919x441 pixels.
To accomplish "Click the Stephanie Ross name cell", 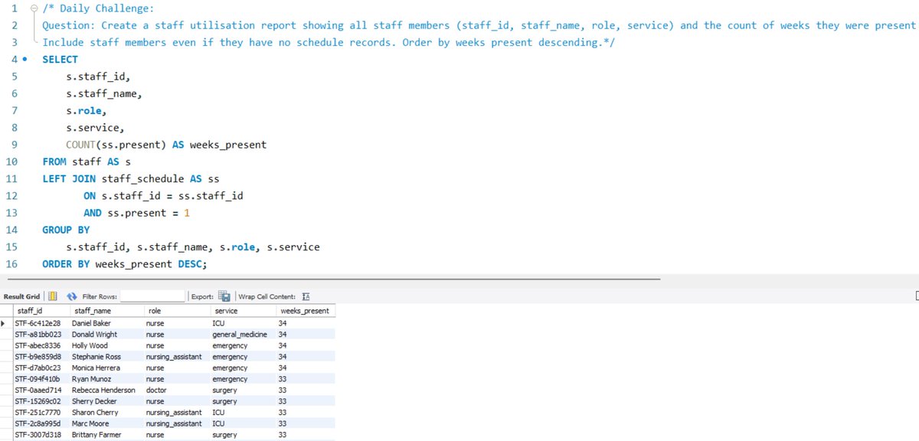I will click(x=106, y=357).
